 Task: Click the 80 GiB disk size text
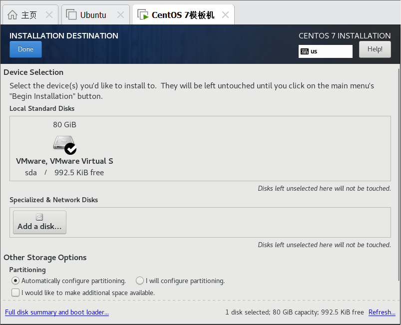coord(65,124)
